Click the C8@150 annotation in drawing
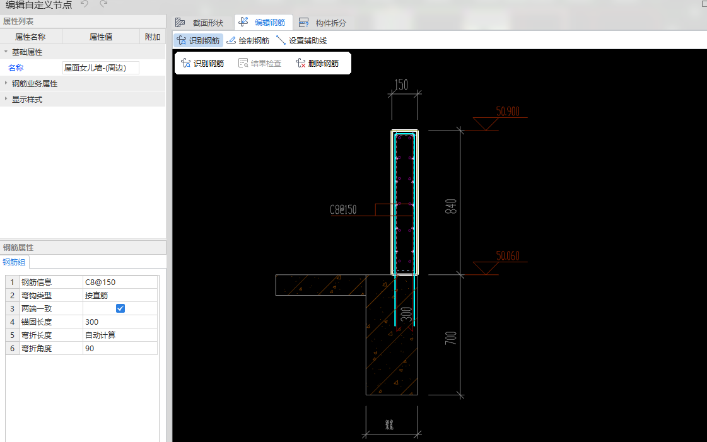Screen dimensions: 707x442 click(343, 209)
